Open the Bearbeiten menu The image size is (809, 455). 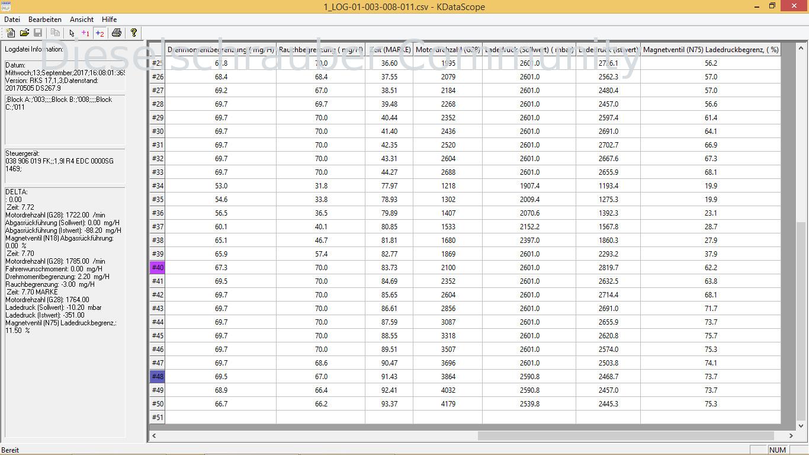(x=45, y=20)
